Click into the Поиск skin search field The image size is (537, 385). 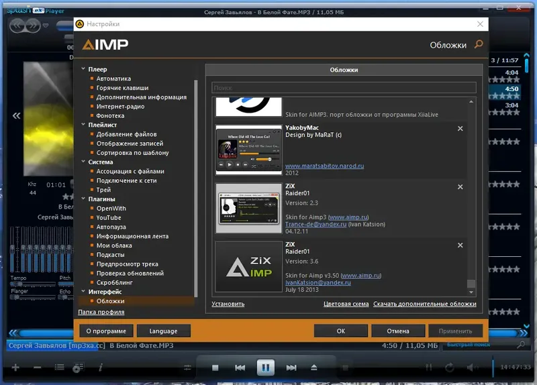point(344,88)
